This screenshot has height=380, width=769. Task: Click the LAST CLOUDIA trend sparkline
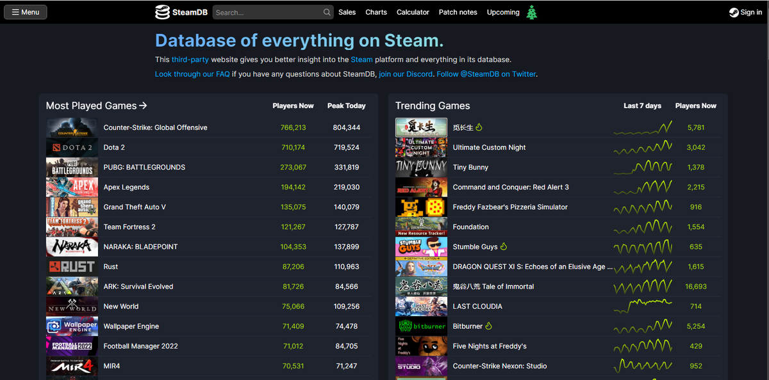pyautogui.click(x=643, y=306)
